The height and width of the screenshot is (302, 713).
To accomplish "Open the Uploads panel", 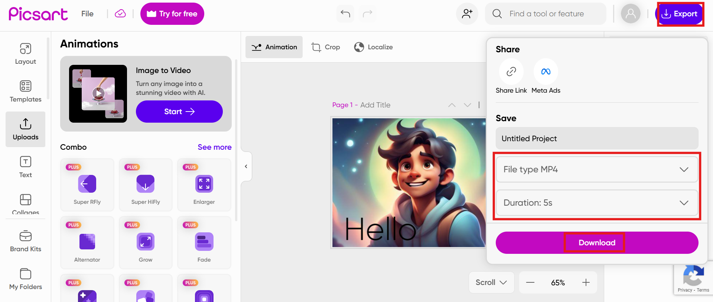I will 26,129.
